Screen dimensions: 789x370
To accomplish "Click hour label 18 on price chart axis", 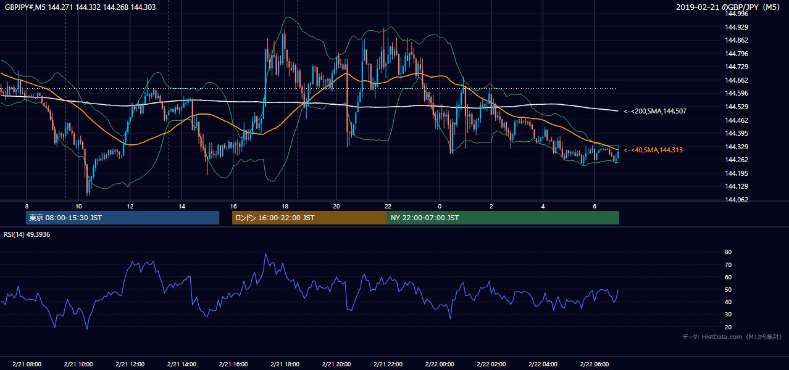I will point(285,206).
